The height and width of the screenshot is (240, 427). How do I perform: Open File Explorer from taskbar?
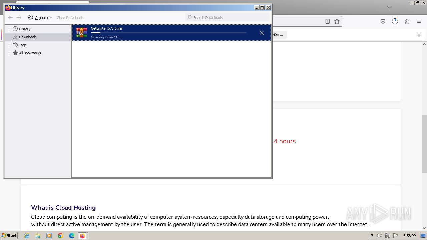pos(38,236)
